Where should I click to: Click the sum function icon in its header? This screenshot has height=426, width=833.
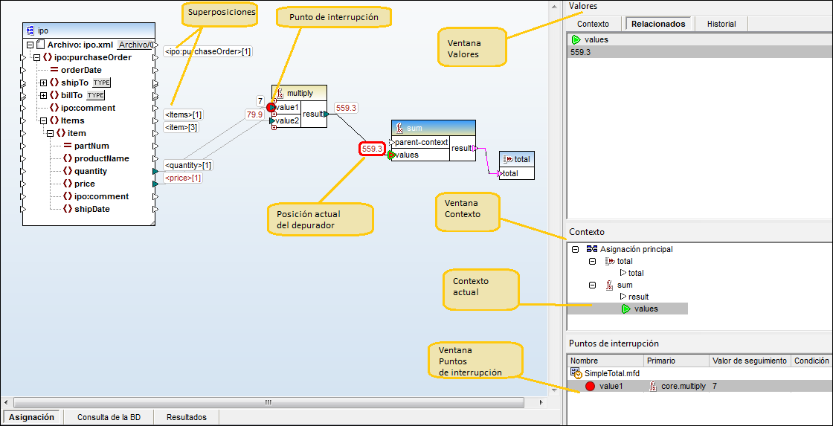tap(399, 128)
